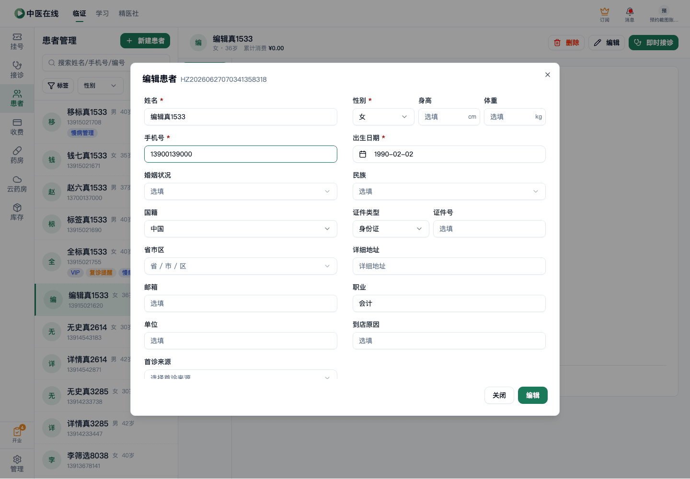This screenshot has height=479, width=690.
Task: Open the 消息 notification bell
Action: point(630,14)
